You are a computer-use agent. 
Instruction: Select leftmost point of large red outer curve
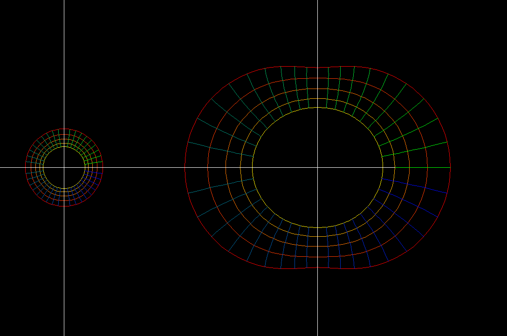(185, 167)
